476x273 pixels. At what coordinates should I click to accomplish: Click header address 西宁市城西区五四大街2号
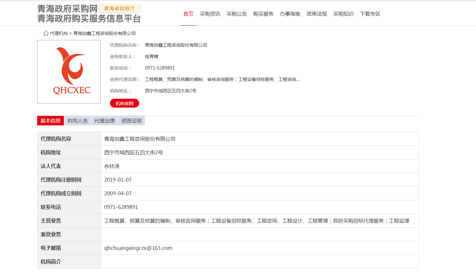tap(171, 91)
